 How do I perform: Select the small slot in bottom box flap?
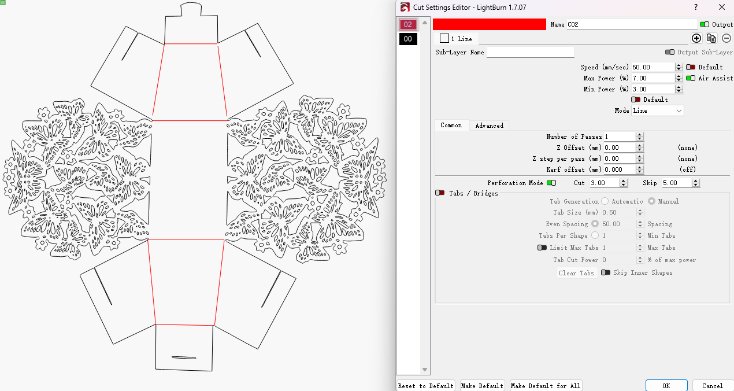[x=184, y=357]
